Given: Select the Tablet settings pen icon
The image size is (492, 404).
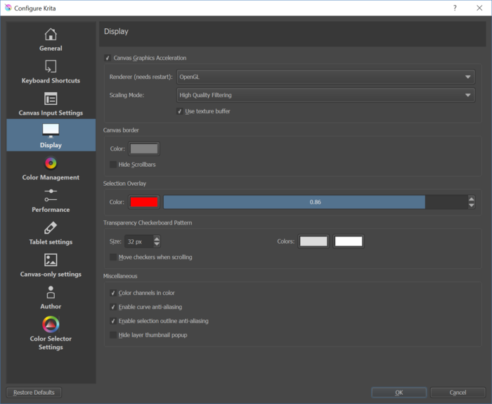Looking at the screenshot, I should [x=51, y=228].
